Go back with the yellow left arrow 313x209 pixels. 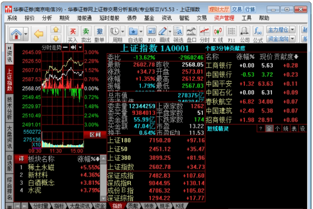point(39,34)
